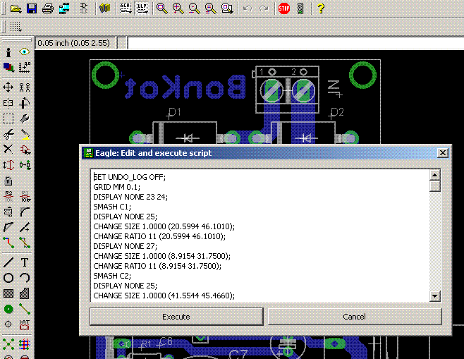Zoom out with the minus magnifier

pos(194,8)
